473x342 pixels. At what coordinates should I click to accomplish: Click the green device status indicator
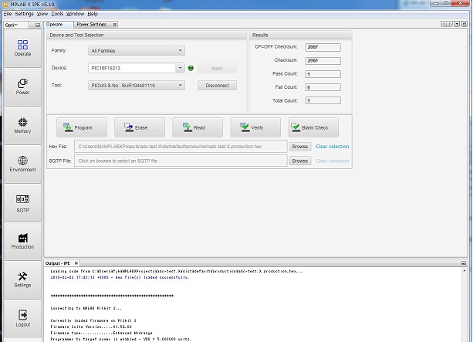(191, 68)
